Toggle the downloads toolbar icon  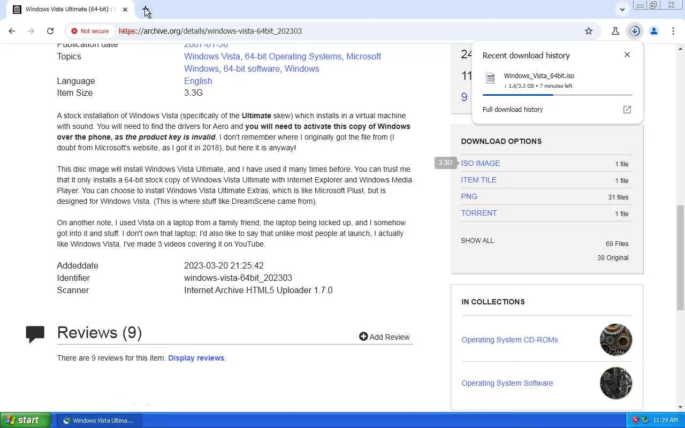[x=635, y=31]
